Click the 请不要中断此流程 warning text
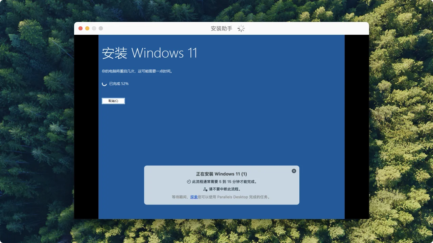 coord(225,189)
